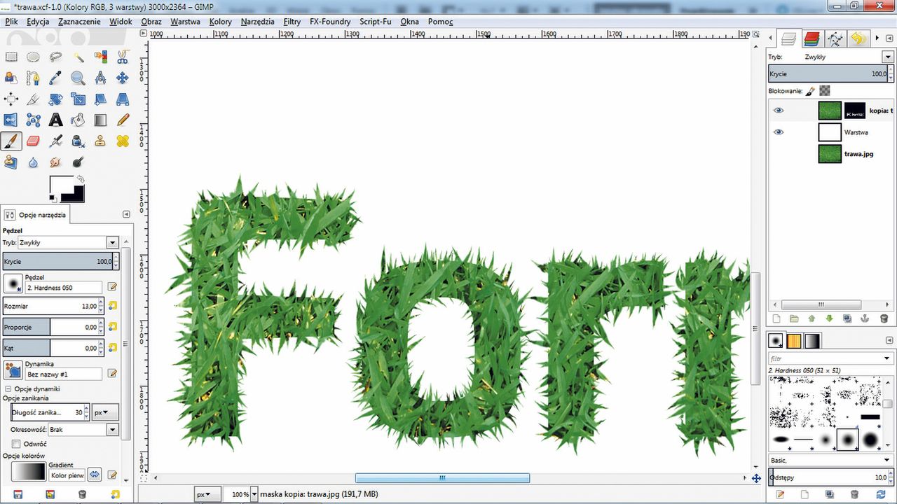This screenshot has height=504, width=897.
Task: Swap foreground and background colors
Action: point(80,178)
